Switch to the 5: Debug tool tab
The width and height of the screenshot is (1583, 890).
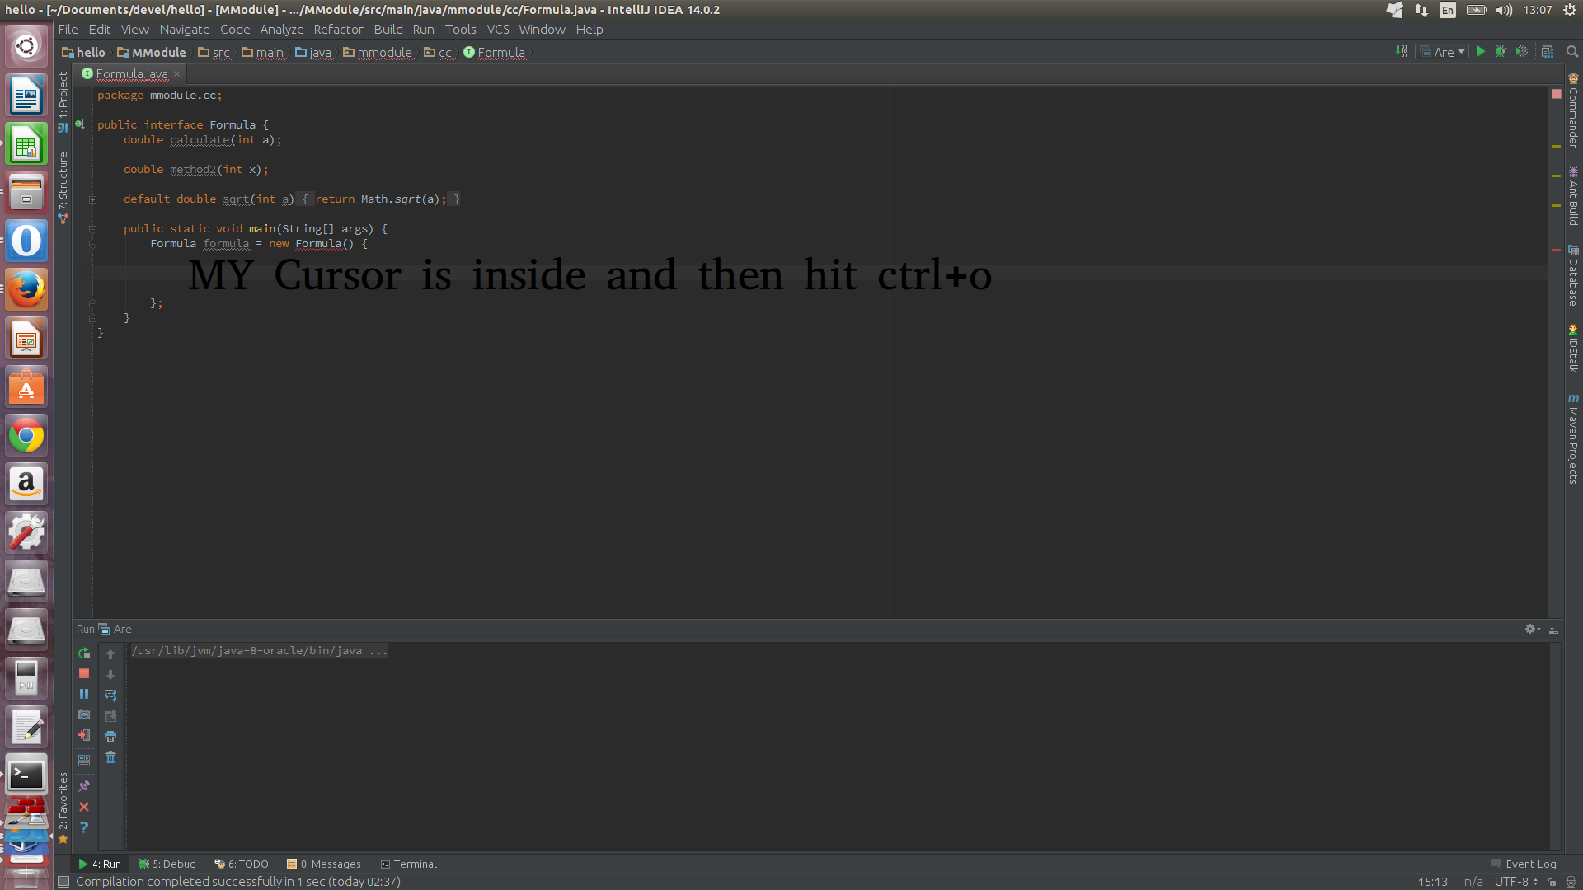coord(167,864)
